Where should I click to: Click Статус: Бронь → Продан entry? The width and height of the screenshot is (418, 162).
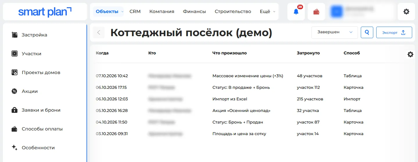coord(238,122)
